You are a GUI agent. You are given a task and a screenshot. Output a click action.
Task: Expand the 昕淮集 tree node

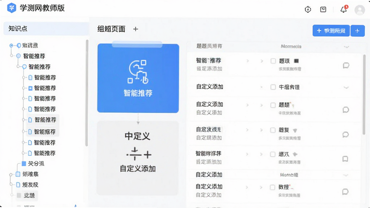pos(11,175)
